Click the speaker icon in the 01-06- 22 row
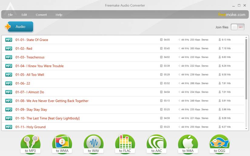The height and width of the screenshot is (156, 250). point(179,83)
